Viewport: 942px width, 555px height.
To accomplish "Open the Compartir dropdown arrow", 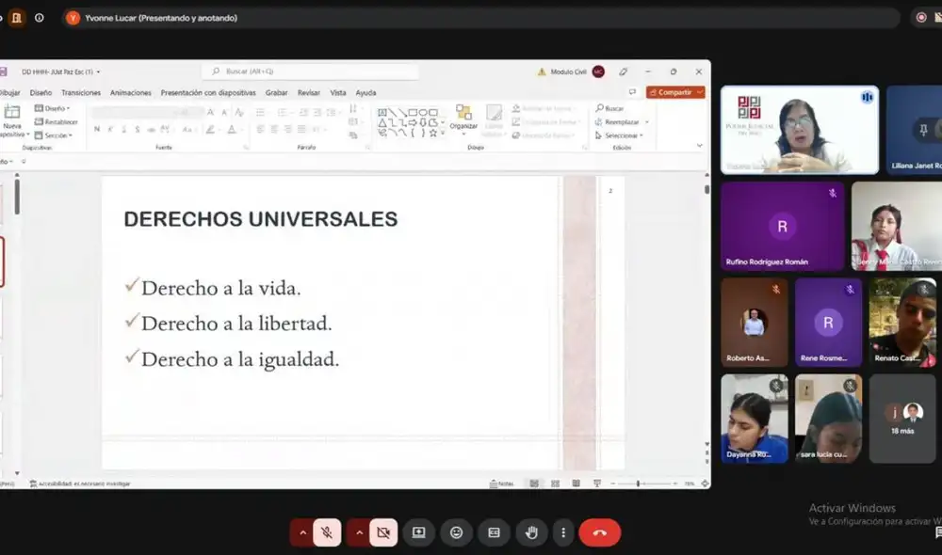I will pos(700,92).
